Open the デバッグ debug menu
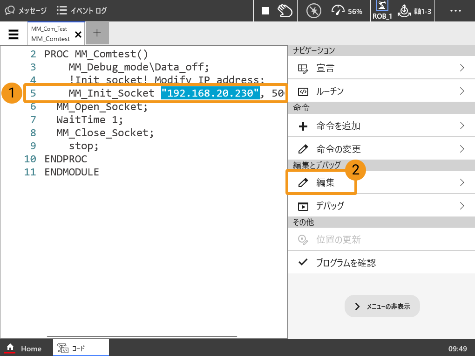Screen dimensions: 475x356 click(381, 205)
